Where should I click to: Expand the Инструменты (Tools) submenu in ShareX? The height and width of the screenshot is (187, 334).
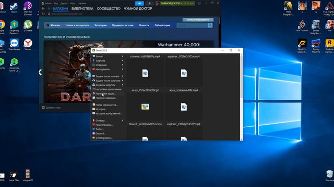coord(108,69)
